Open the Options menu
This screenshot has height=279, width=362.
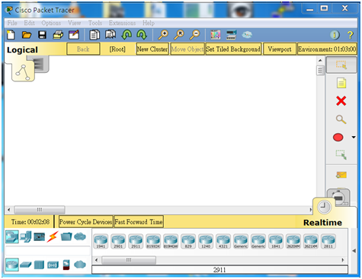click(51, 23)
